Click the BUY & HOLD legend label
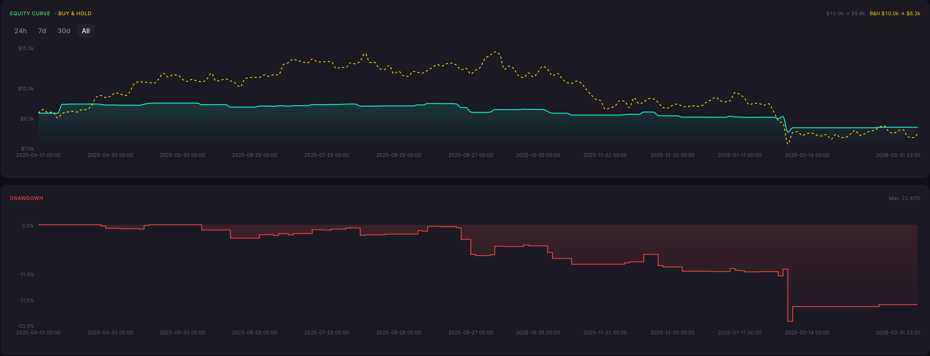The height and width of the screenshot is (356, 930). point(75,13)
